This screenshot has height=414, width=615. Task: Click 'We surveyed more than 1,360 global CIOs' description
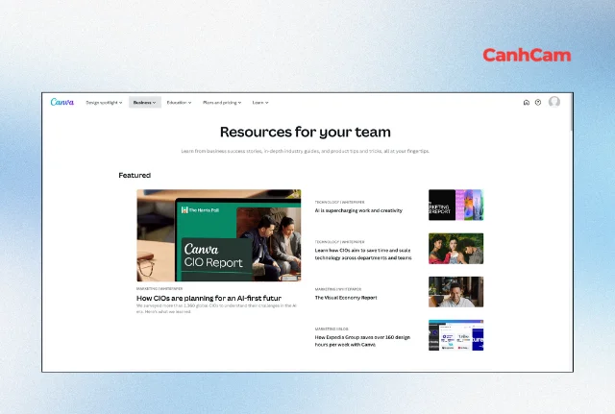(x=216, y=308)
